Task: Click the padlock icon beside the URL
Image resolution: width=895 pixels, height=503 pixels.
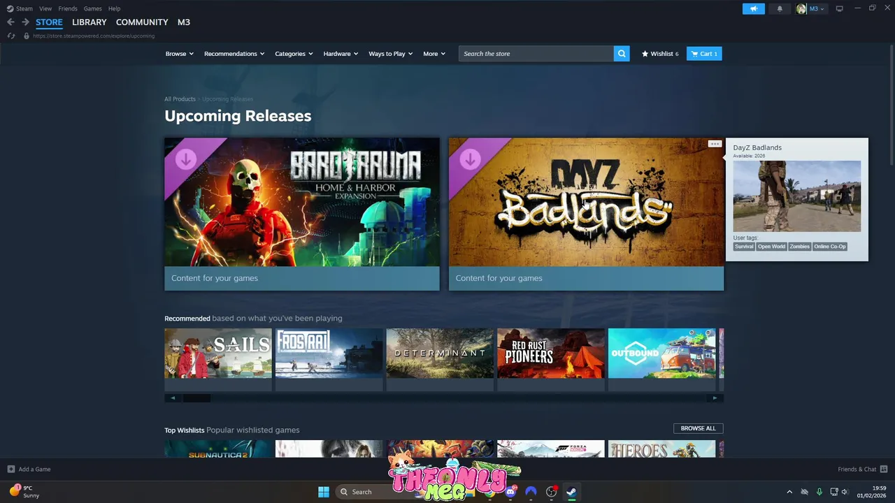Action: point(27,36)
